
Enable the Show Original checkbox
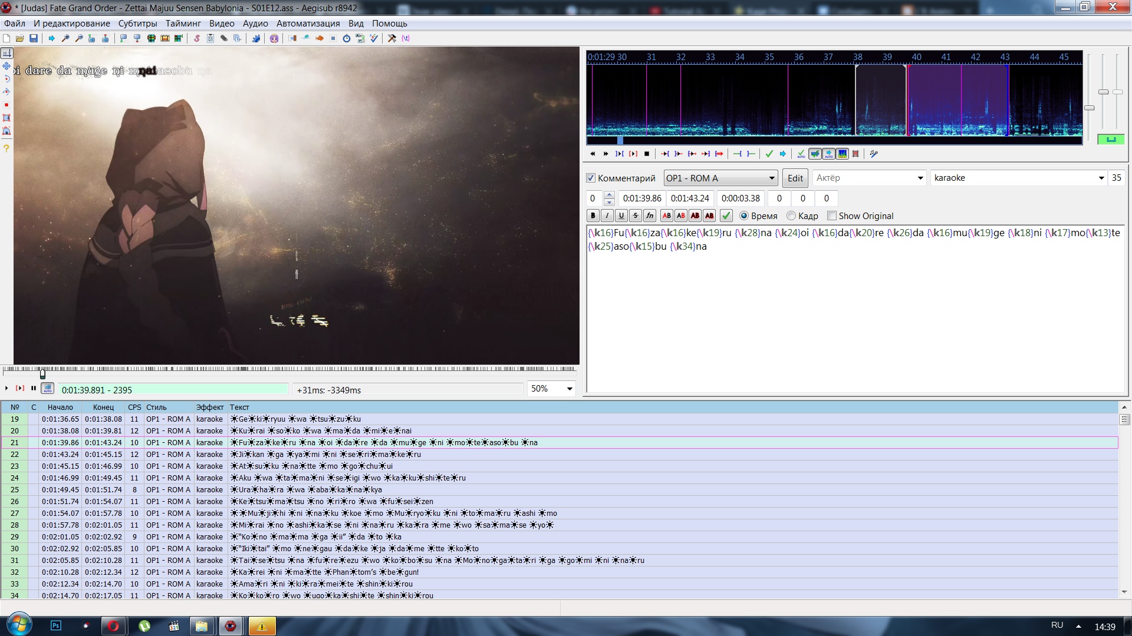click(832, 216)
